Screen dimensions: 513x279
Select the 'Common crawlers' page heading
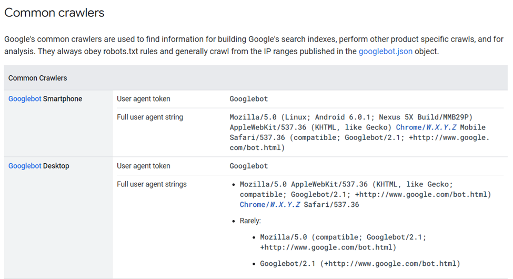point(54,13)
